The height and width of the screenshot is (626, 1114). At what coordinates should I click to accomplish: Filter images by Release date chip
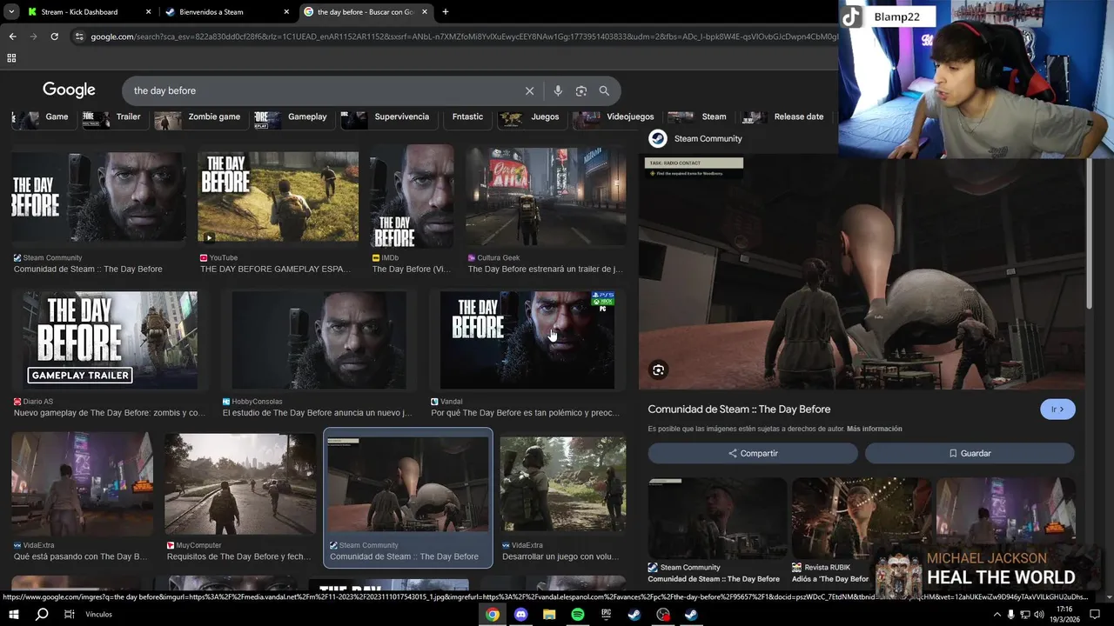[783, 117]
